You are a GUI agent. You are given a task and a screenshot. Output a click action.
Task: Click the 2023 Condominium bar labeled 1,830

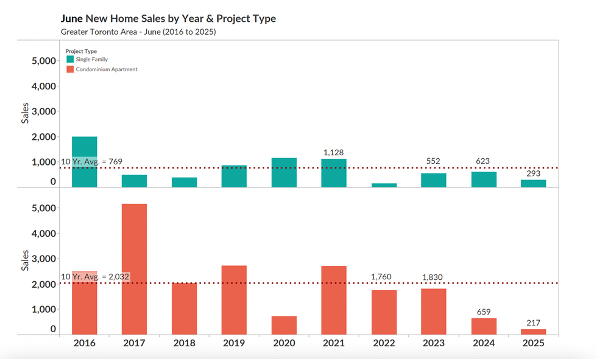click(x=434, y=312)
